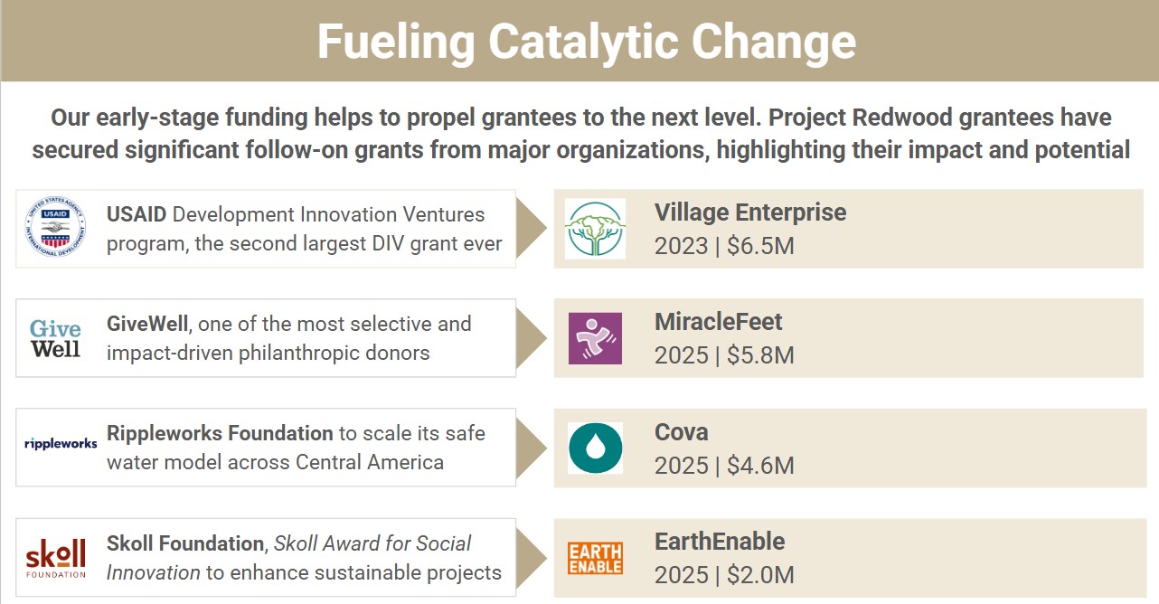
Task: Click the Rippleworks logo
Action: click(61, 444)
